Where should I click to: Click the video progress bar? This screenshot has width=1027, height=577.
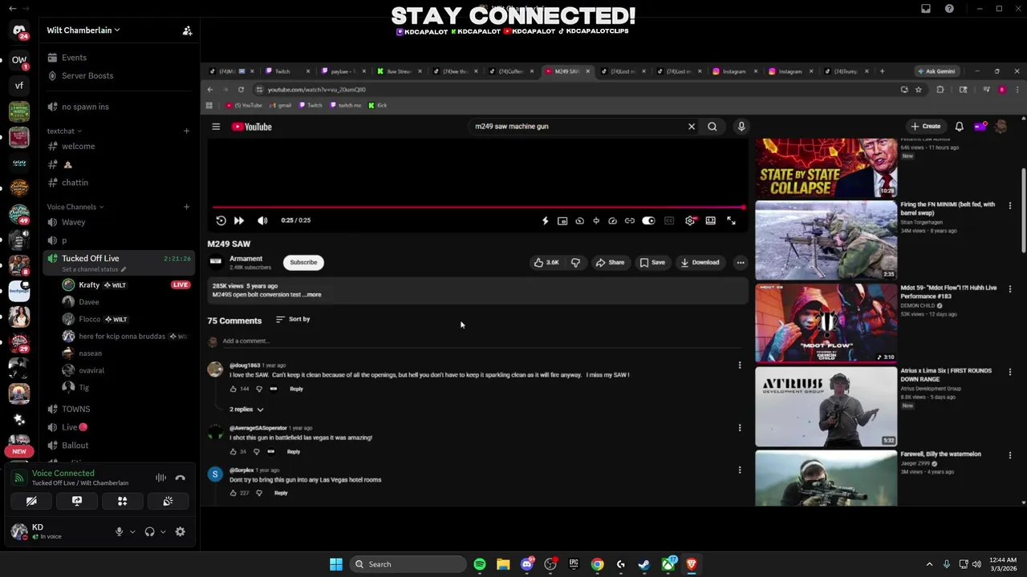[478, 208]
